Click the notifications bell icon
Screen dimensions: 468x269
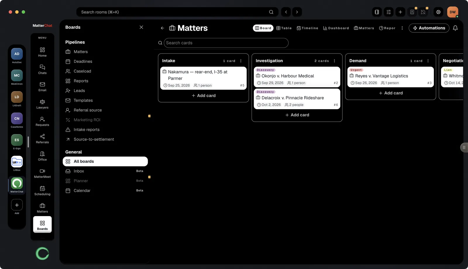pos(455,28)
